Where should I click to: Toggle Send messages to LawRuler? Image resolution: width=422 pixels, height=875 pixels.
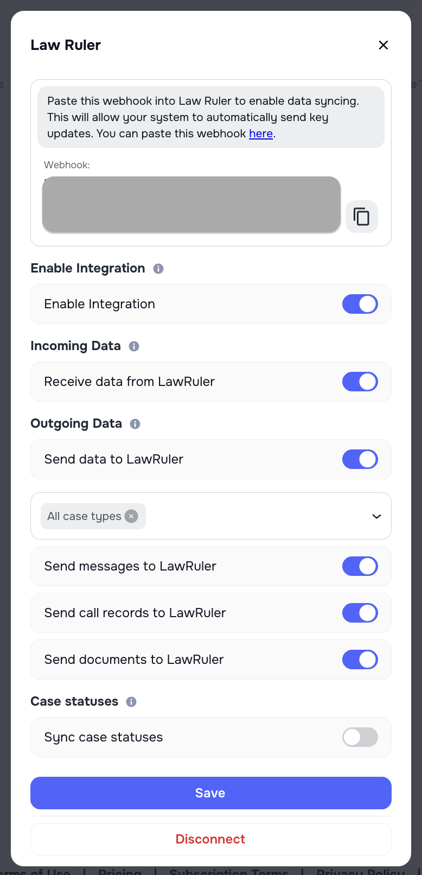coord(360,566)
